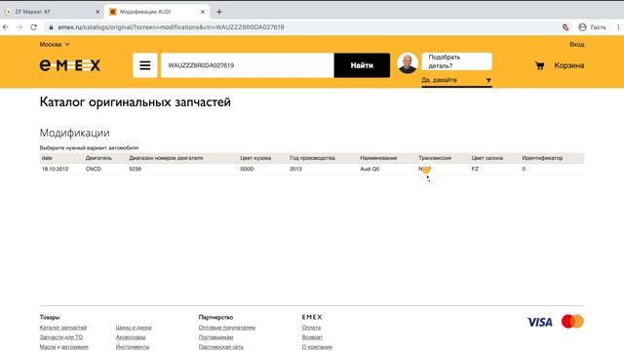Reload the page with refresh icon
Screen dimensions: 624x351
pyautogui.click(x=33, y=27)
